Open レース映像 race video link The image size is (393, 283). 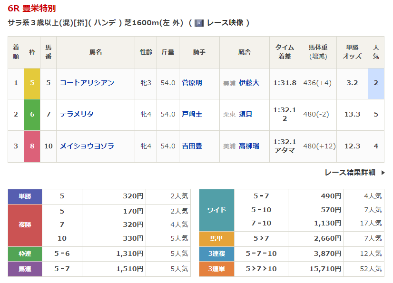point(225,23)
